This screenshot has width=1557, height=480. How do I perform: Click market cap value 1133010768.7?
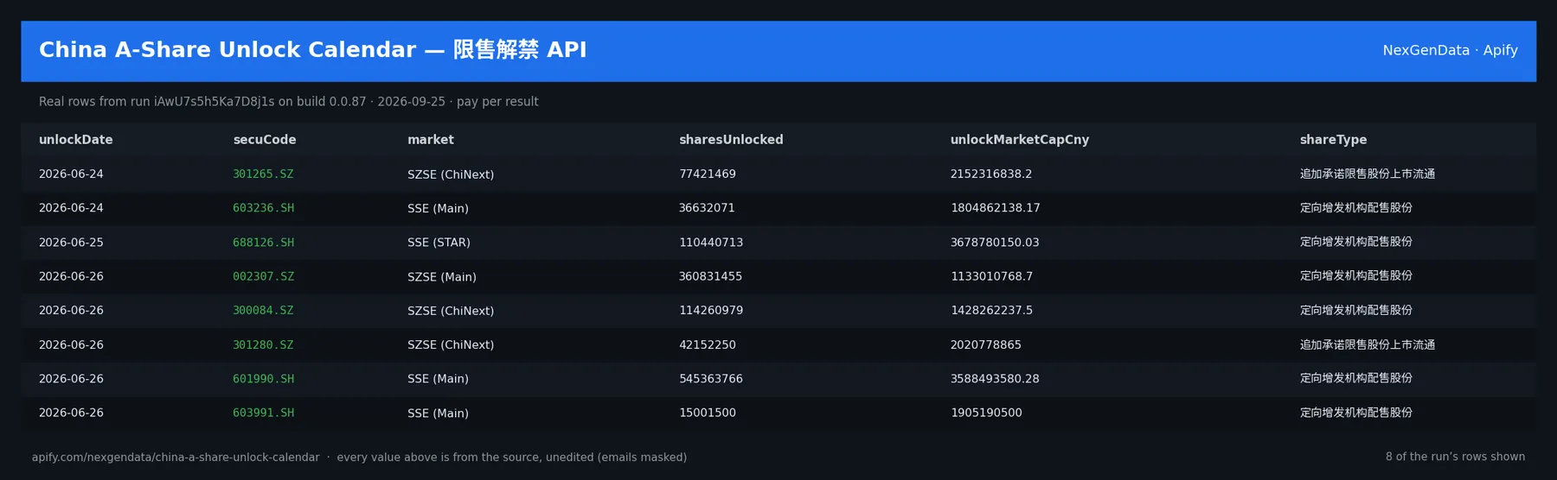click(x=991, y=276)
